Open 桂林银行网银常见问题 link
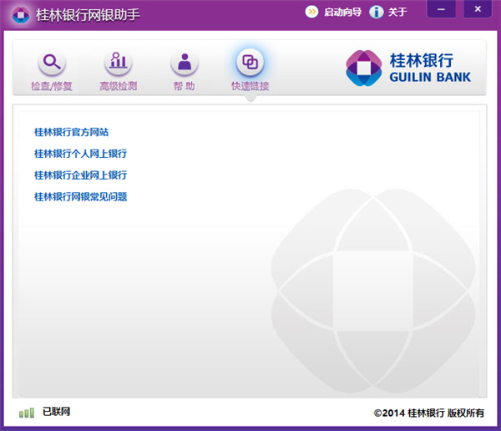The width and height of the screenshot is (501, 431). point(80,196)
